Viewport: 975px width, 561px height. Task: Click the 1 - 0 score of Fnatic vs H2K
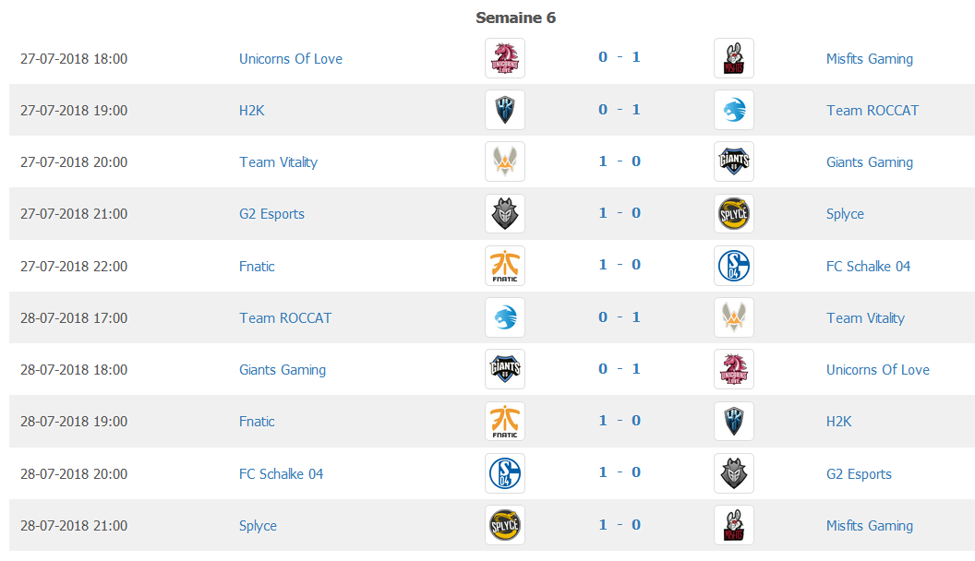point(620,421)
